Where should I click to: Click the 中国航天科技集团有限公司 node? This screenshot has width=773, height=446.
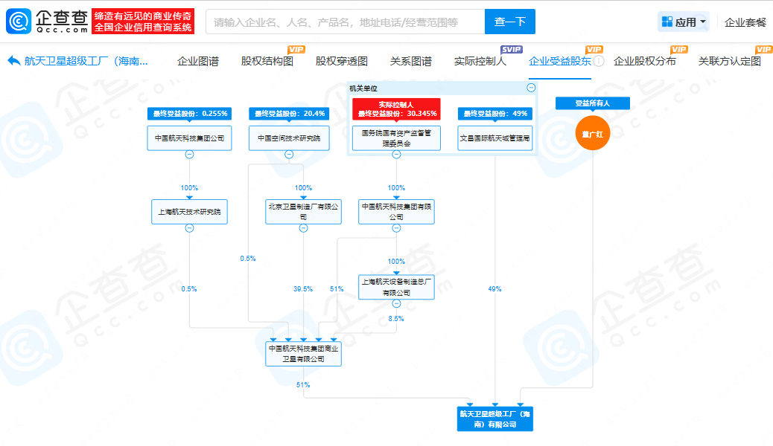[x=396, y=212]
